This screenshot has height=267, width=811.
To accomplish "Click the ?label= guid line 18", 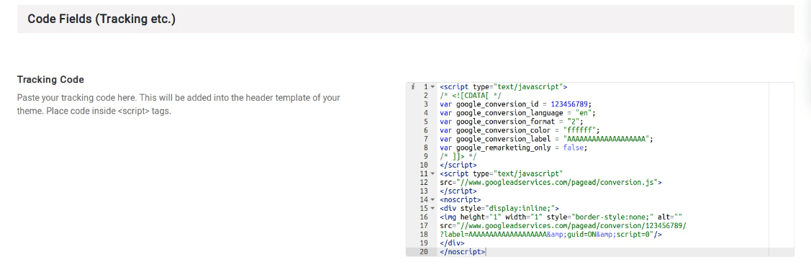I will click(x=551, y=235).
